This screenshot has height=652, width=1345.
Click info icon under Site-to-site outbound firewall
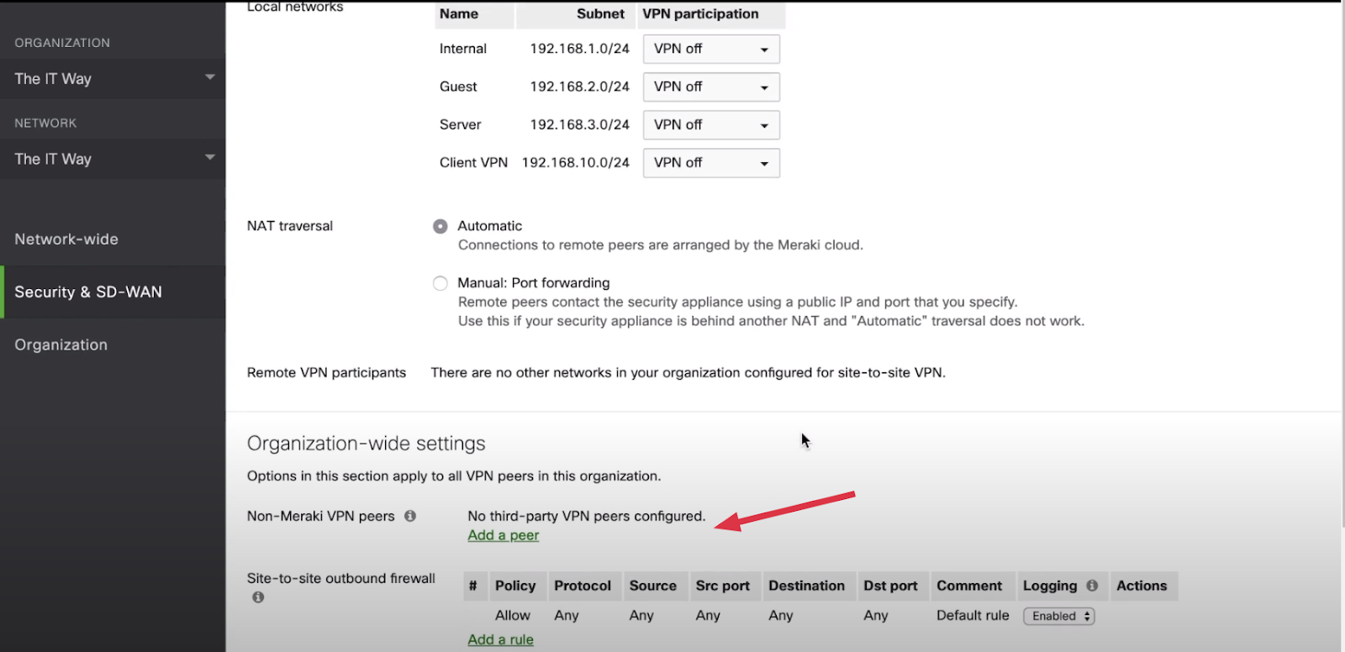coord(258,597)
